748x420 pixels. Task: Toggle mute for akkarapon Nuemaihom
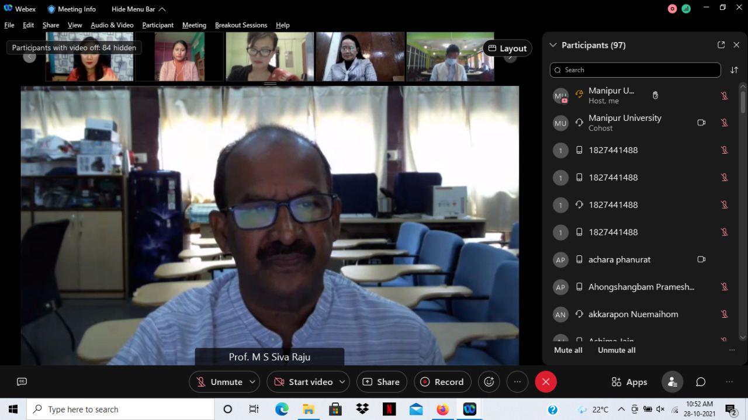pos(724,314)
